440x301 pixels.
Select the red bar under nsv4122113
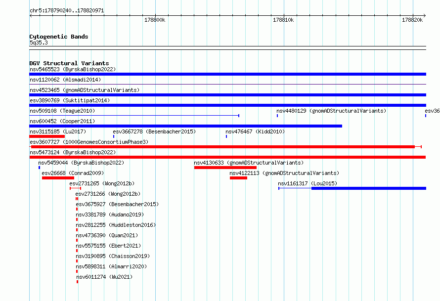[x=238, y=178]
